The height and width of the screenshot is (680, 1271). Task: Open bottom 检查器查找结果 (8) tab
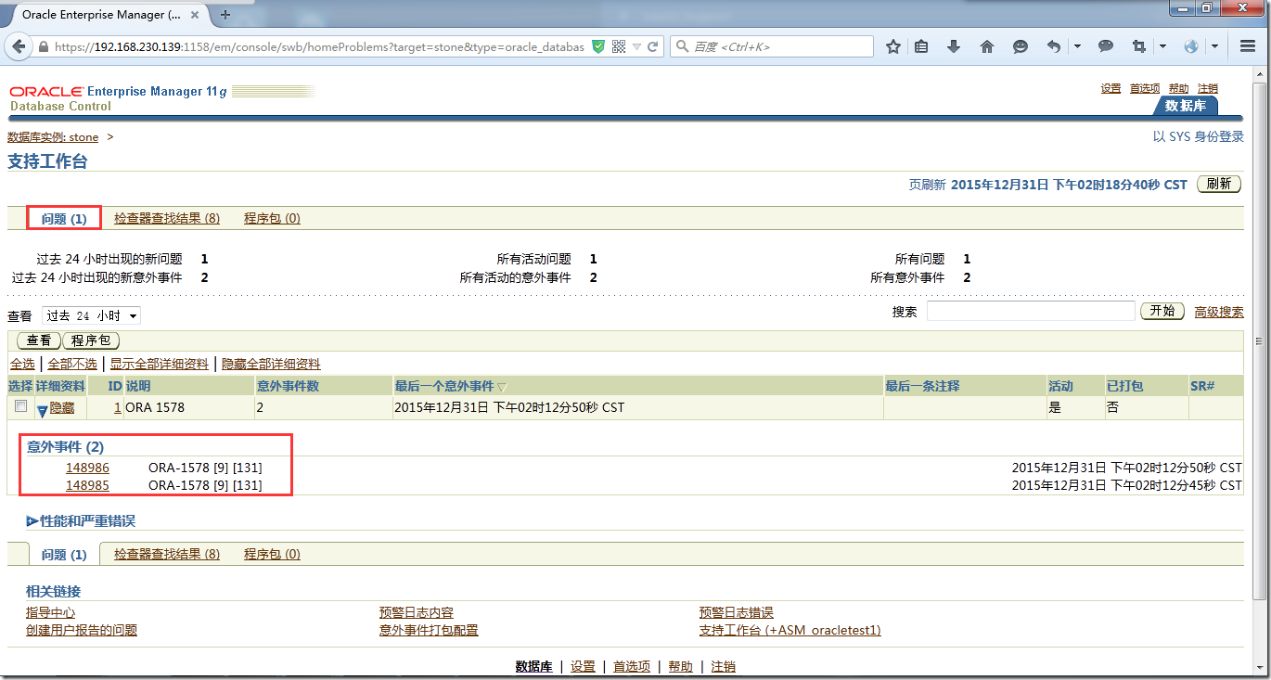(x=167, y=554)
